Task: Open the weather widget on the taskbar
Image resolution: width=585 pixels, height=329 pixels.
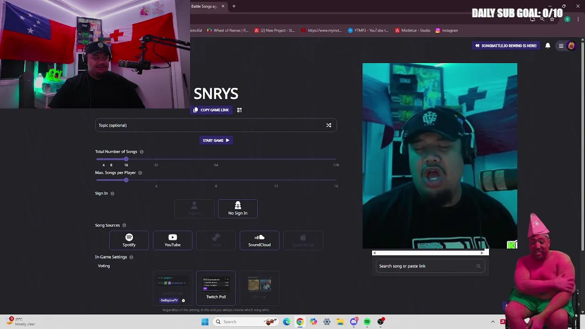Action: 21,322
